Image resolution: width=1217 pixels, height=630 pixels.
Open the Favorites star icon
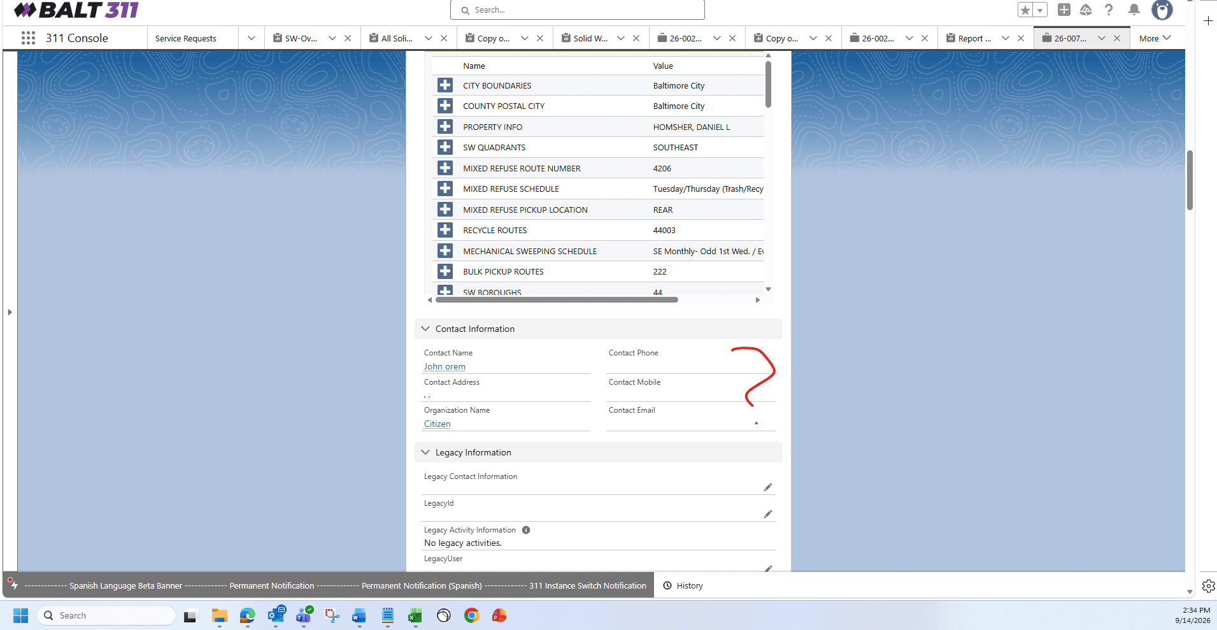click(1025, 10)
